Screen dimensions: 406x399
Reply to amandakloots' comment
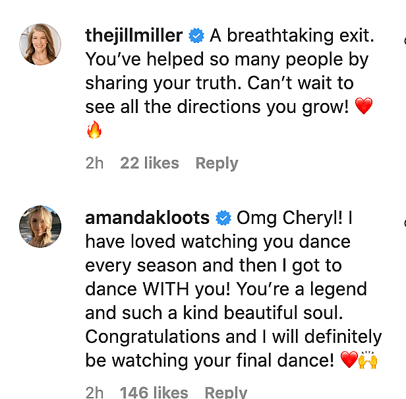pos(226,392)
